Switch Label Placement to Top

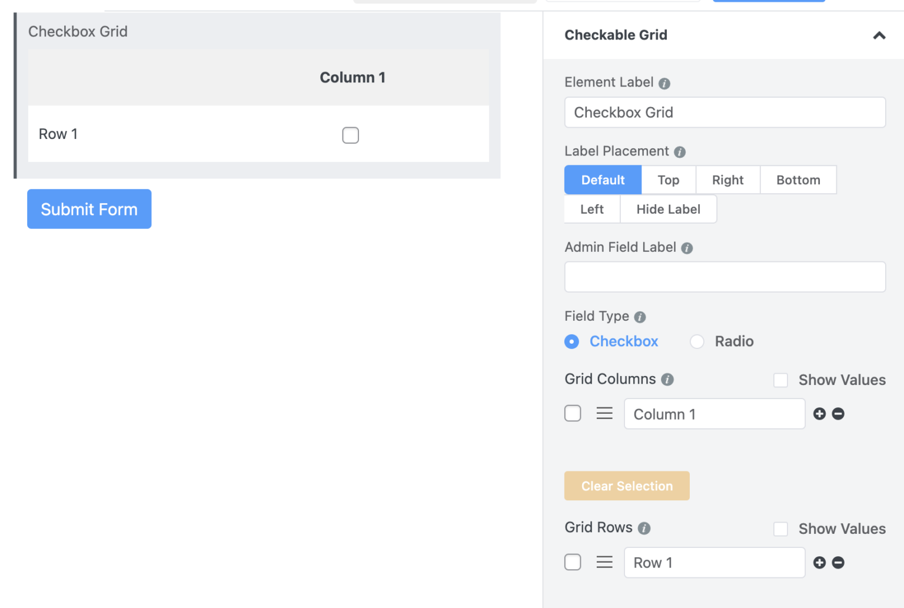pyautogui.click(x=668, y=180)
